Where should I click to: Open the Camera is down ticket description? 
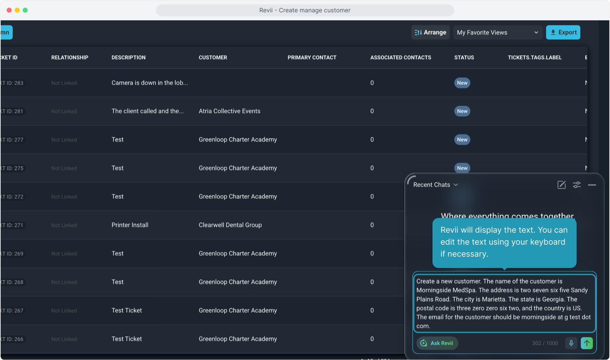149,83
